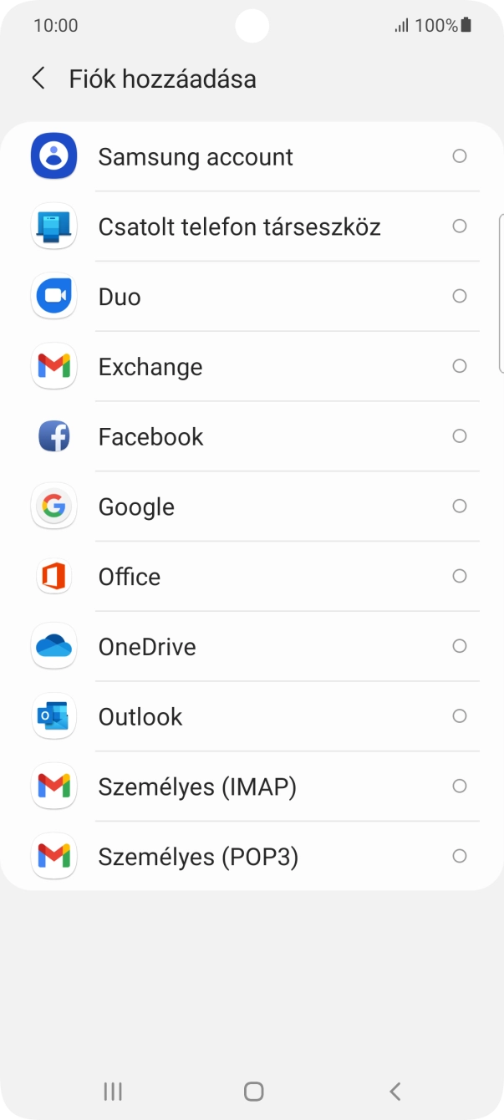The image size is (504, 1120).
Task: Tap the OneDrive cloud icon
Action: coord(53,646)
